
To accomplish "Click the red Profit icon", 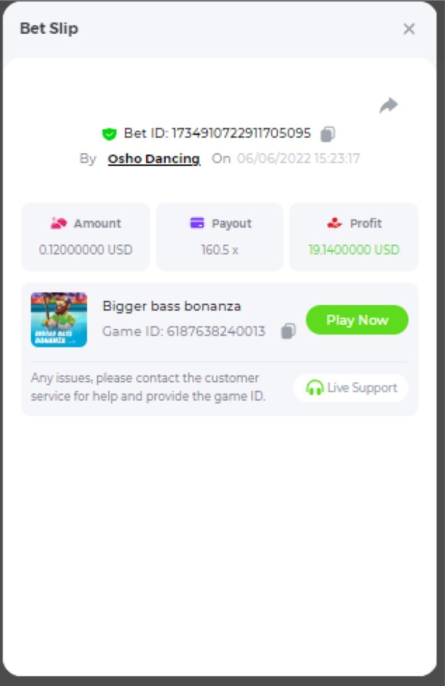I will [334, 224].
